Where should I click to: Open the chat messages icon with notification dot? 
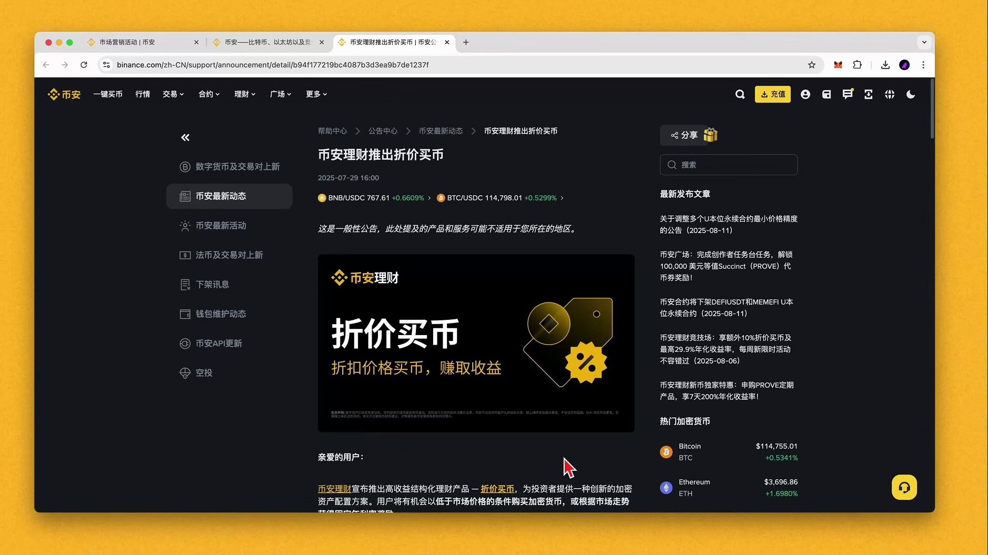click(x=847, y=94)
